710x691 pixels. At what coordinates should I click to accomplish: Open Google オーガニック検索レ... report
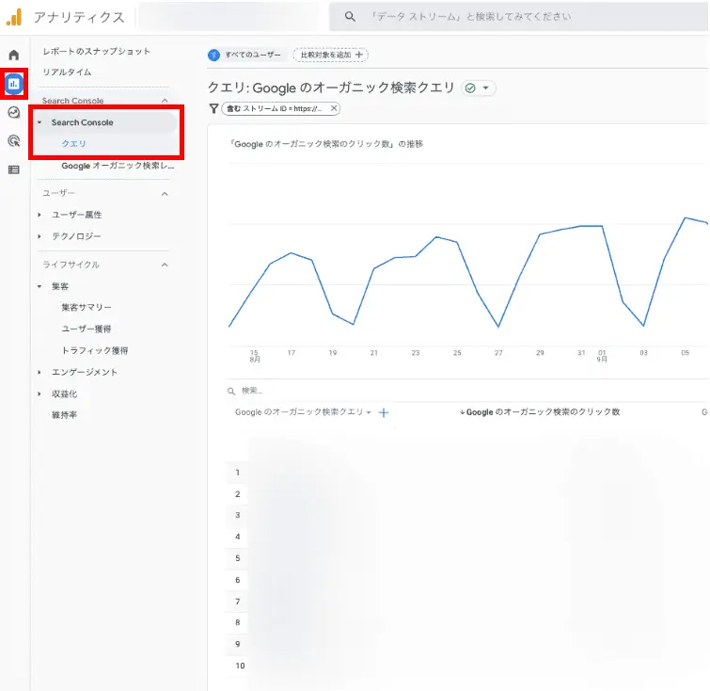(x=118, y=166)
